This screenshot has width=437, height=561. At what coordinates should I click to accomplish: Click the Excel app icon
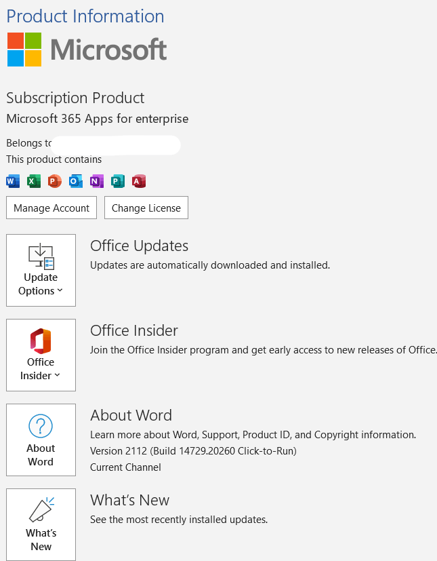coord(34,181)
